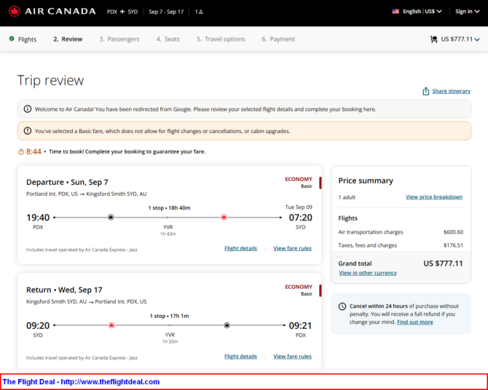
Task: Click black Jazz carrier icon on return flight
Action: point(227,325)
